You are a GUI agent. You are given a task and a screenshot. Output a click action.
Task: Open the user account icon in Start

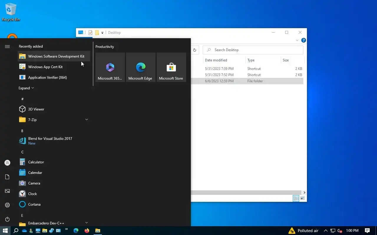7,163
